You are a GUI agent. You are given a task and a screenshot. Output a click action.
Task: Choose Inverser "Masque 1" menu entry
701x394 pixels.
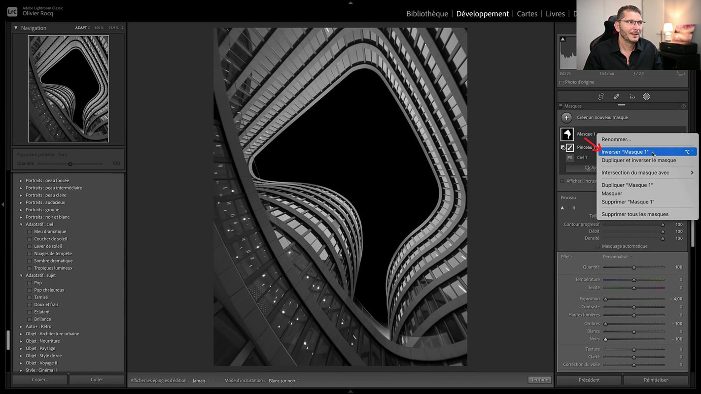coord(648,152)
